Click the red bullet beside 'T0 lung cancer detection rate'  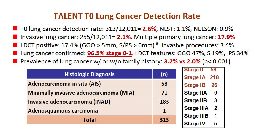point(15,29)
